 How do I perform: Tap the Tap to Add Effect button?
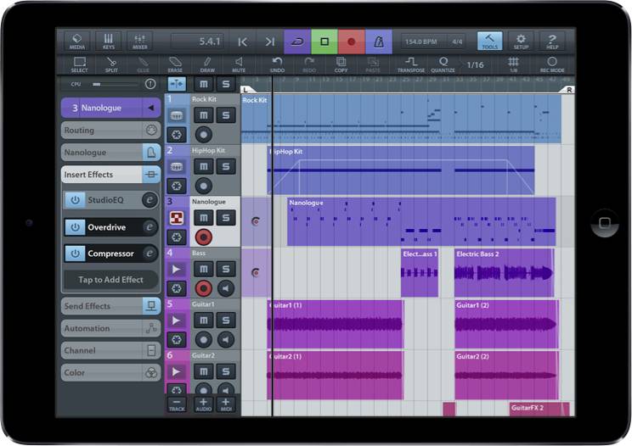click(x=111, y=279)
